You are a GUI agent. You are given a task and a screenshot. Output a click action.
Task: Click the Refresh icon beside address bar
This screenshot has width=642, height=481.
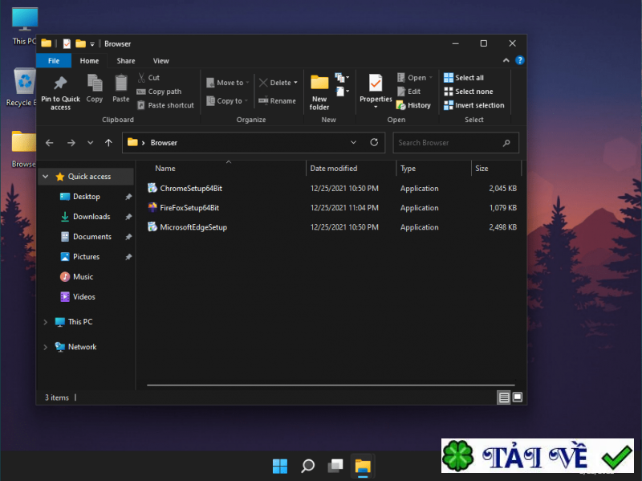click(x=374, y=142)
